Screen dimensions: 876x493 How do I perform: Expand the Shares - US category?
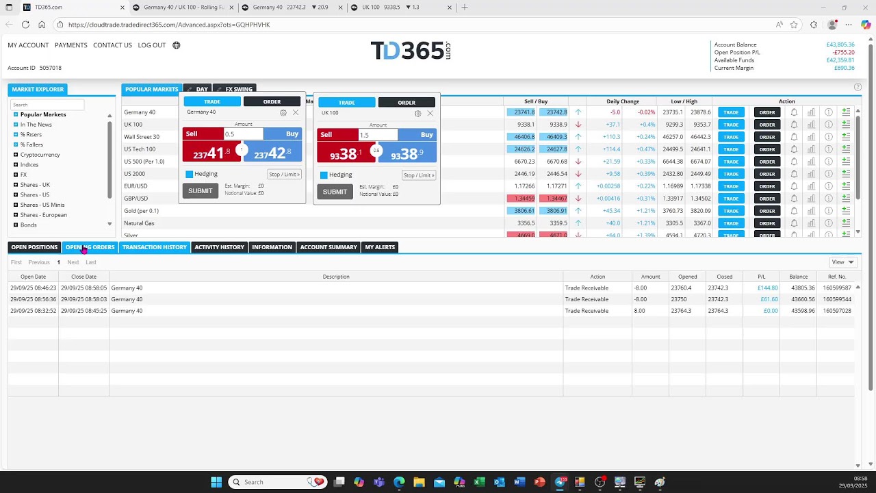(16, 194)
